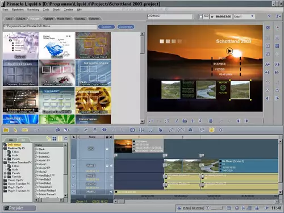Click the undo arrow in the main toolbar
Screen dimensions: 284x213
tap(36, 130)
